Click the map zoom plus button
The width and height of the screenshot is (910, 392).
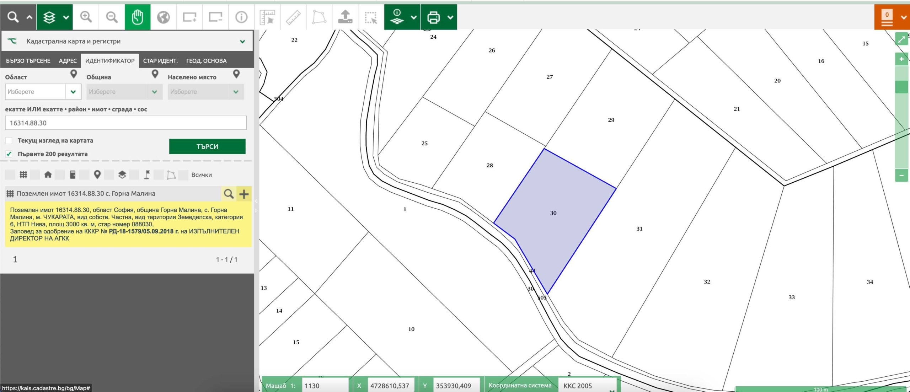(x=901, y=59)
